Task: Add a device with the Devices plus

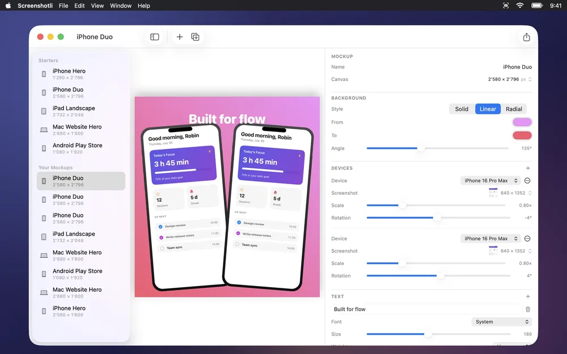Action: click(528, 168)
